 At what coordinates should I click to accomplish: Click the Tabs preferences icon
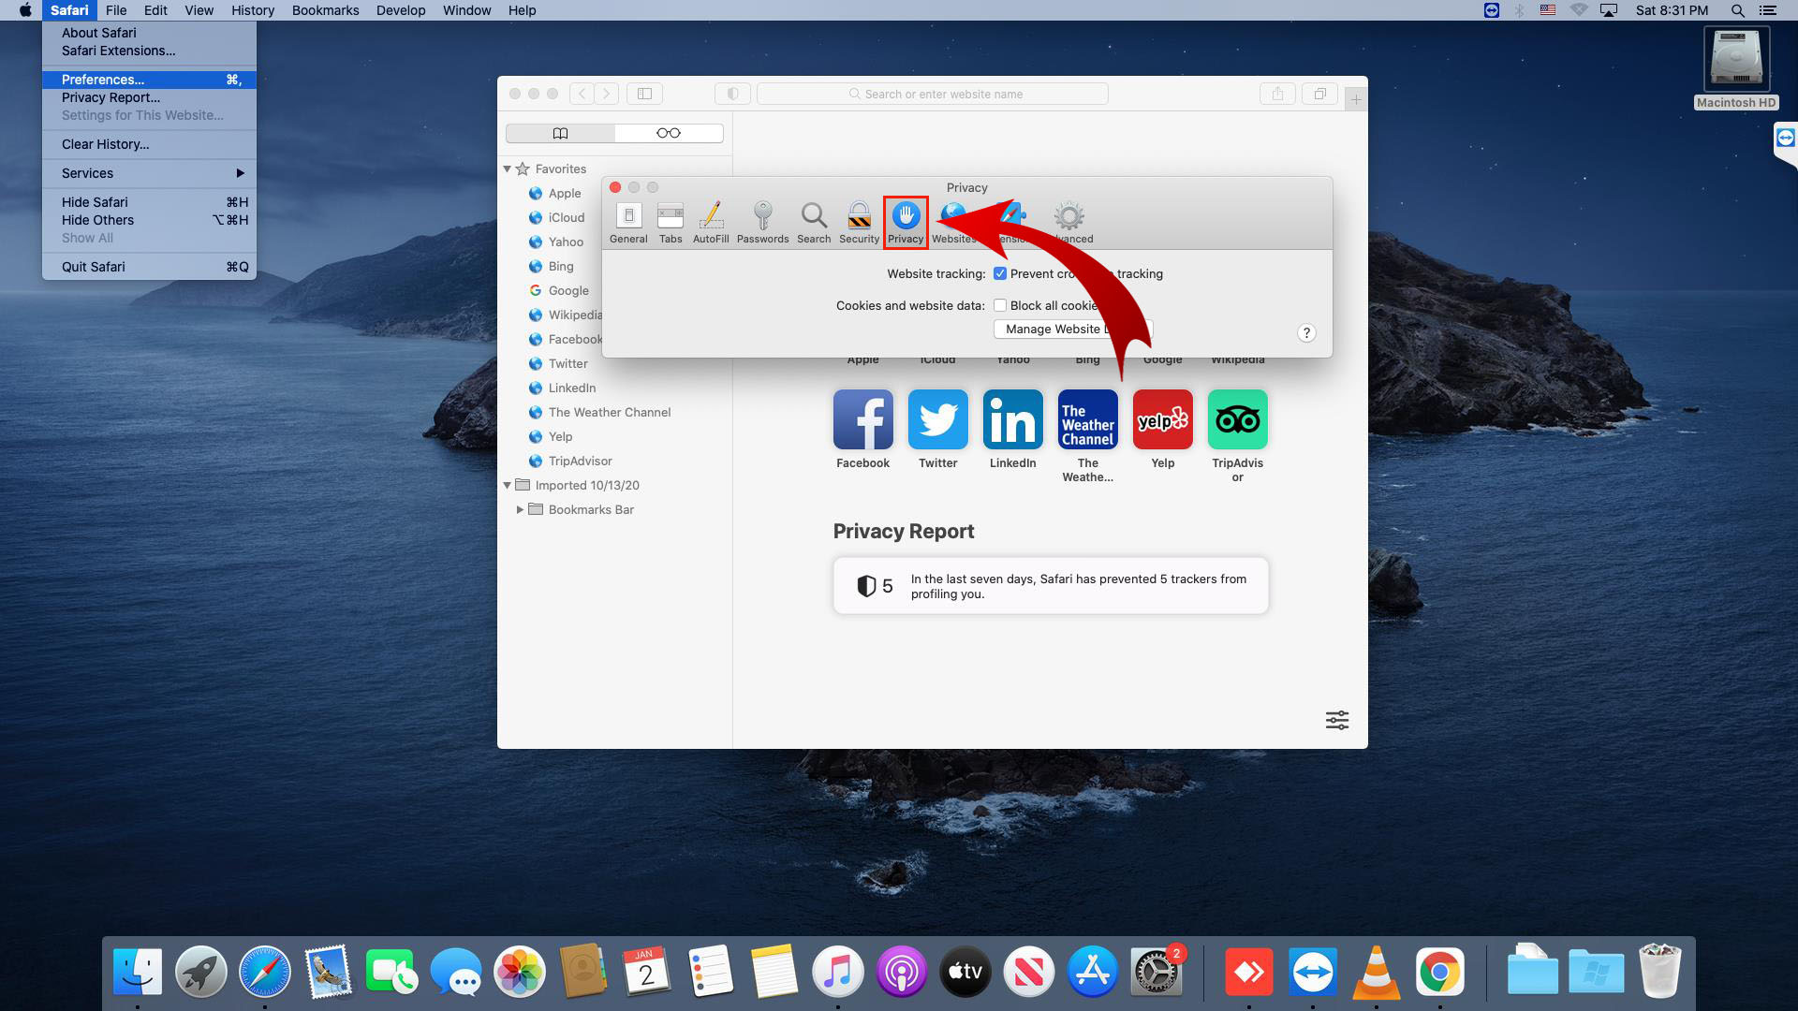(x=671, y=222)
